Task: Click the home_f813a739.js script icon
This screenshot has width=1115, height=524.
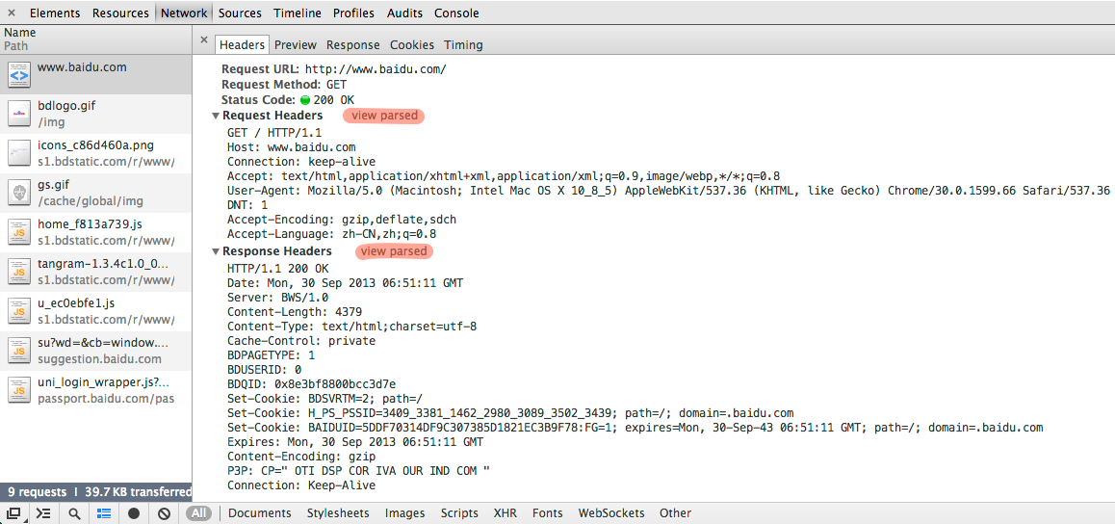Action: [x=19, y=232]
